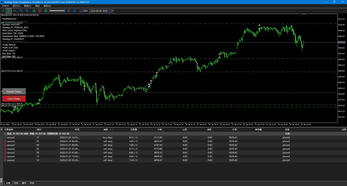Click the 跳过 skip-to-date button
This screenshot has height=186, width=347.
pos(83,11)
